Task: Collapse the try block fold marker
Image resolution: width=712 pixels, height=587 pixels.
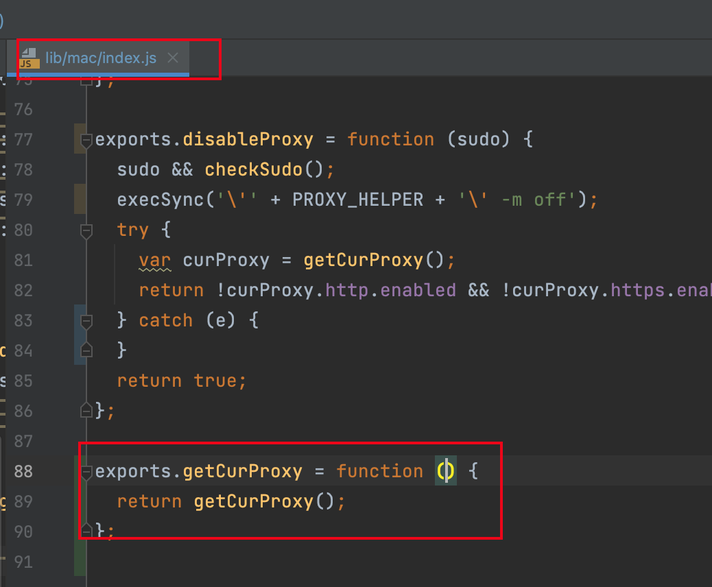Action: 86,230
